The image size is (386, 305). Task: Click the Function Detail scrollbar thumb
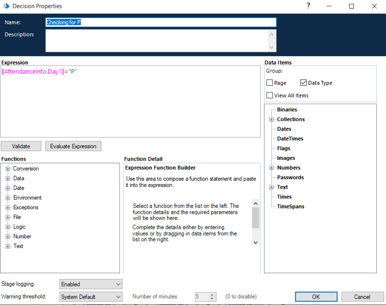256,218
